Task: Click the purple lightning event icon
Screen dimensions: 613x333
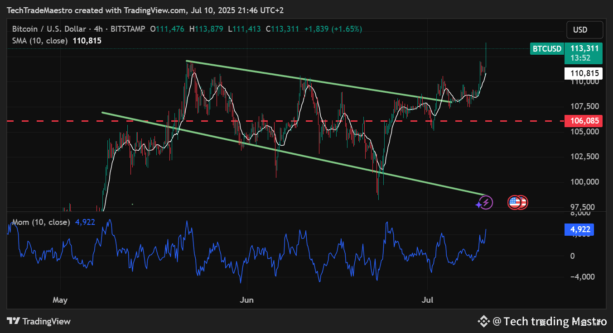Action: coord(485,202)
